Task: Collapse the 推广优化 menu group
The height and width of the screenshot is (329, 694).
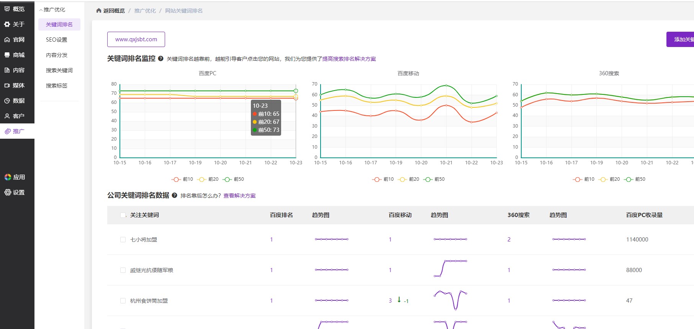Action: pos(52,10)
